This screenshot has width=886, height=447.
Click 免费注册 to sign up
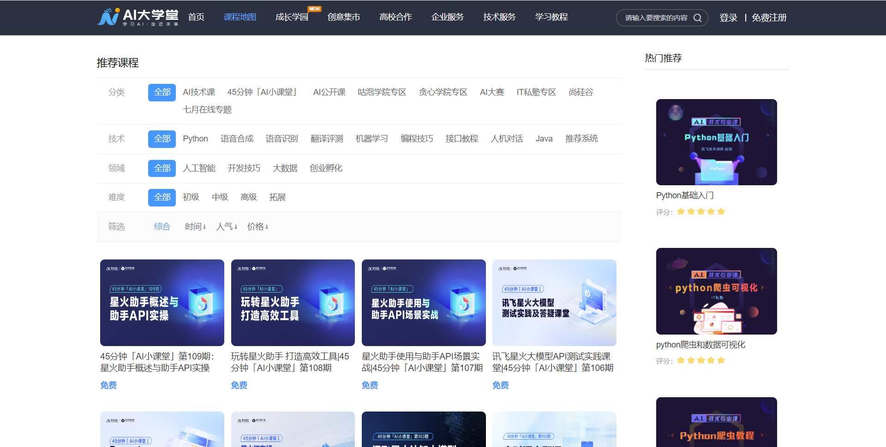[x=769, y=18]
